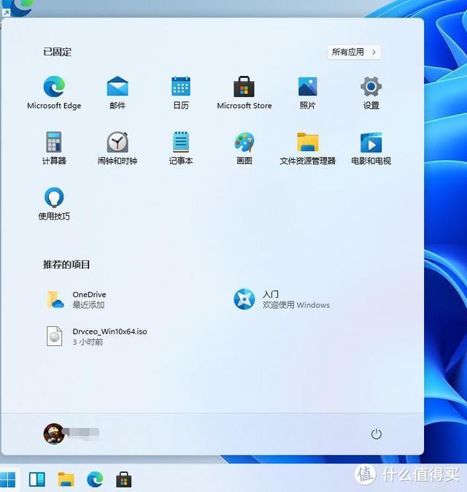The width and height of the screenshot is (467, 492).
Task: Open 使用技巧 tips app
Action: 54,204
